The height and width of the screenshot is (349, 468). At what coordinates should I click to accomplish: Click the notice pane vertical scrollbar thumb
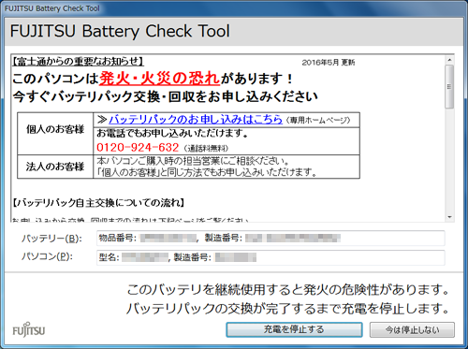tap(449, 87)
